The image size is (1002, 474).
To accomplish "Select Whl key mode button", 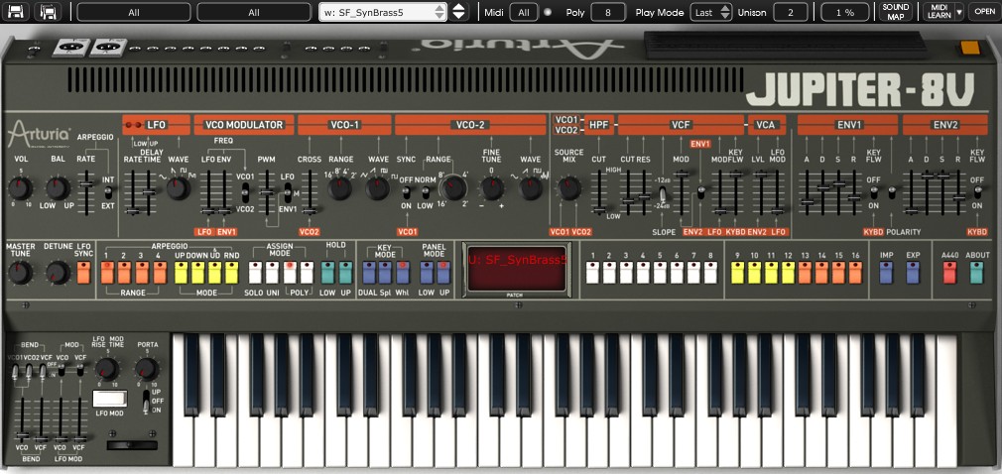I will [x=403, y=272].
